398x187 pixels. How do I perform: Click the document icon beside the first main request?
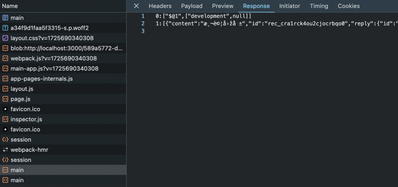click(x=5, y=18)
